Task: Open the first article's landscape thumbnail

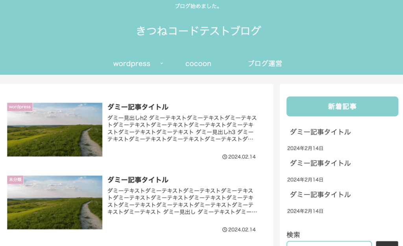Action: pyautogui.click(x=55, y=129)
